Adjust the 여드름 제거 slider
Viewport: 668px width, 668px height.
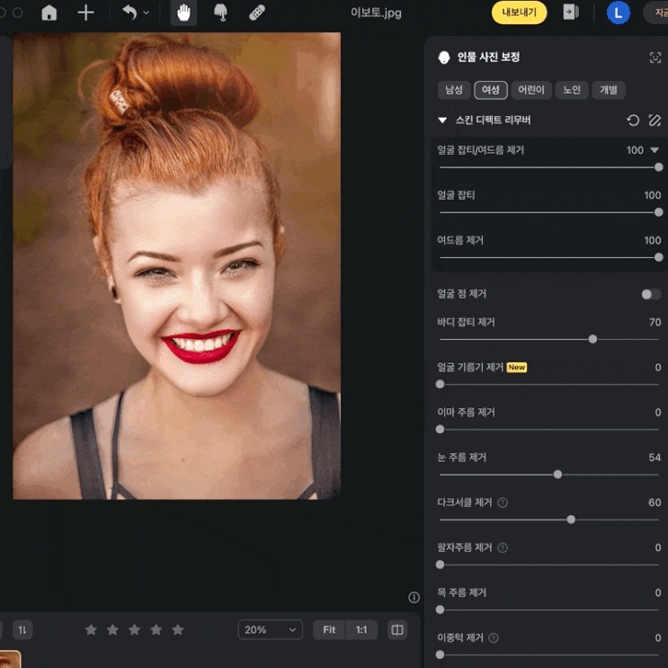(x=549, y=257)
